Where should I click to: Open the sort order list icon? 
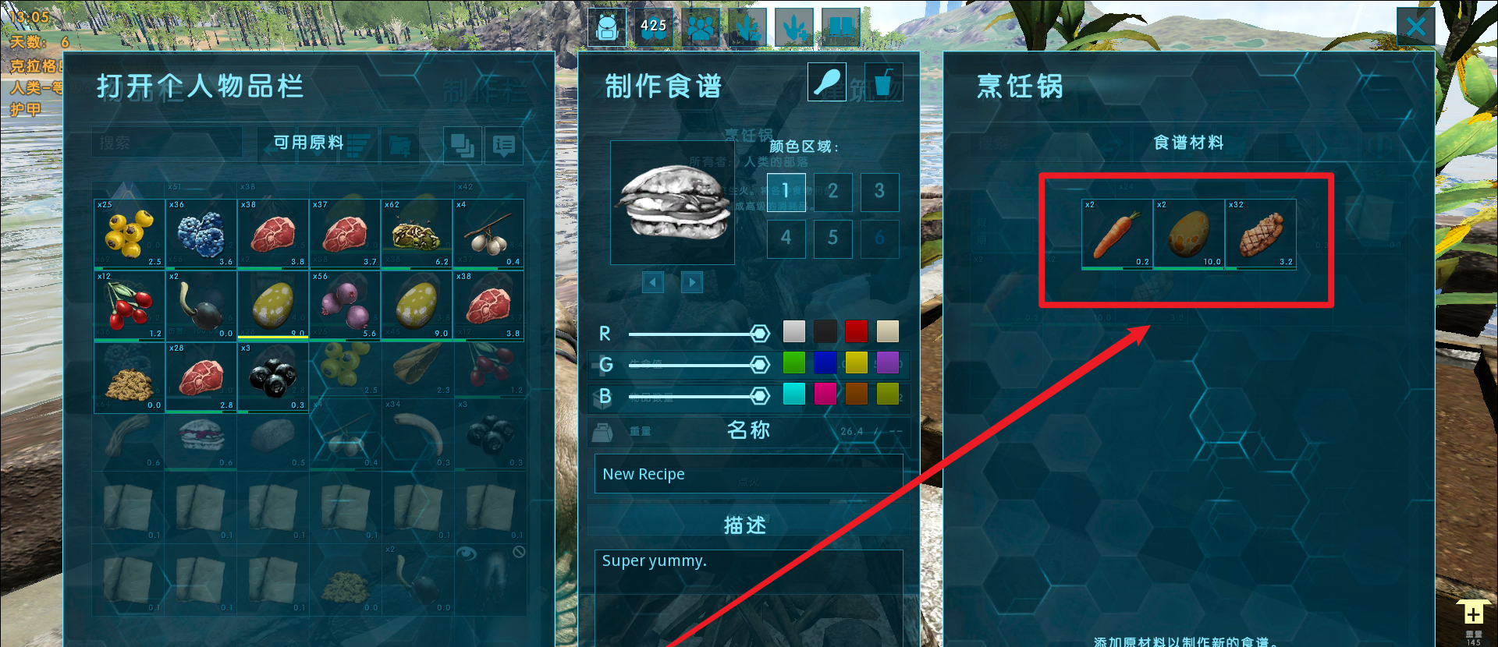tap(360, 145)
